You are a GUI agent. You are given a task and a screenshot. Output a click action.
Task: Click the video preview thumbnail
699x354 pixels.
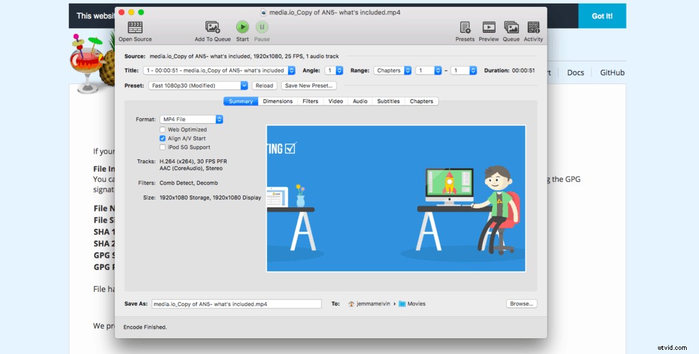[x=396, y=198]
